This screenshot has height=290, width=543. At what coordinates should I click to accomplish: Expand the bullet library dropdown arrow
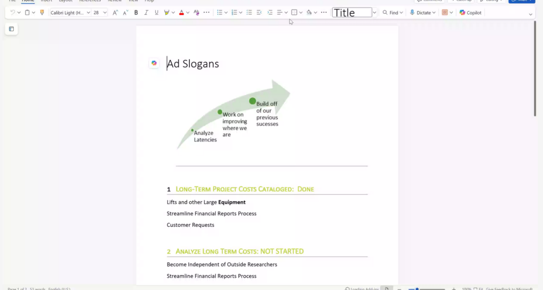click(226, 13)
